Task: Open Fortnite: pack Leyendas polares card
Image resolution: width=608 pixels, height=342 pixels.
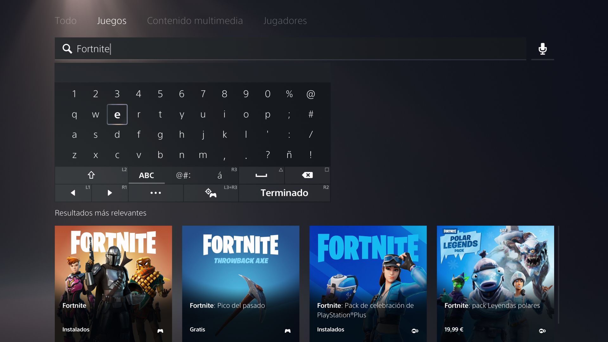Action: pyautogui.click(x=495, y=284)
